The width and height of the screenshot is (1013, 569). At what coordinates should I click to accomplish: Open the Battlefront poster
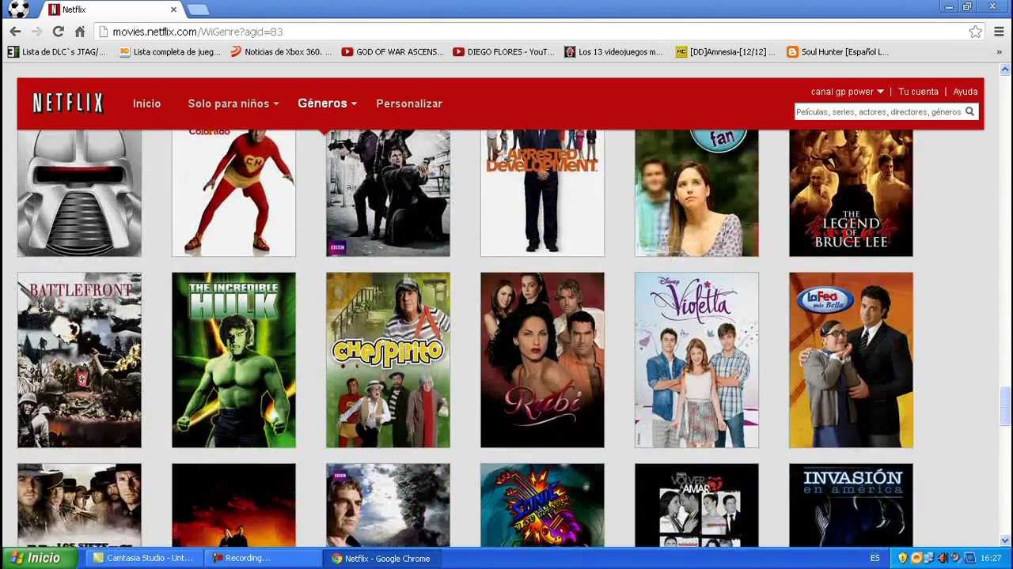79,360
